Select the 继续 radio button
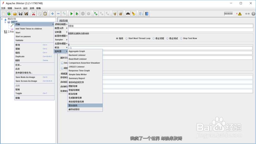 click(x=117, y=38)
